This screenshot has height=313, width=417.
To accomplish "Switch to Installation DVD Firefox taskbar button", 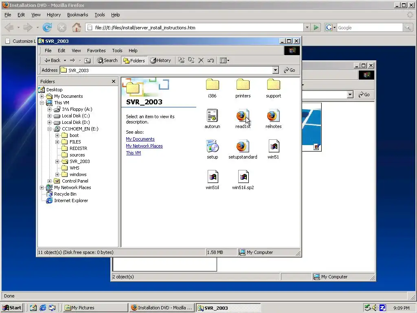I will pyautogui.click(x=162, y=308).
